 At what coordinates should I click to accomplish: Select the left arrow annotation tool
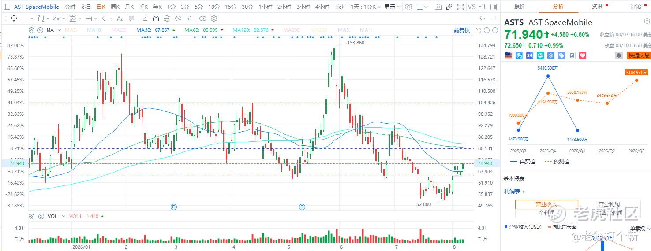(x=104, y=18)
